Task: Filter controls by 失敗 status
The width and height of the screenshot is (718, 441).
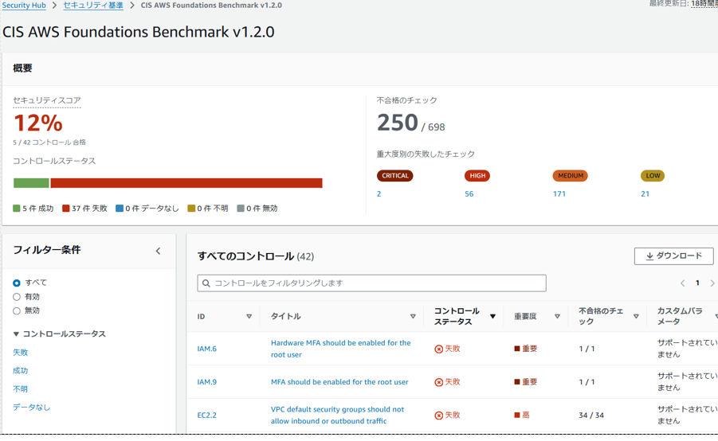Action: [x=20, y=353]
